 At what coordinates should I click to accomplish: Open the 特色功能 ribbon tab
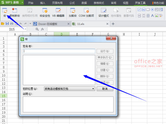[159, 3]
